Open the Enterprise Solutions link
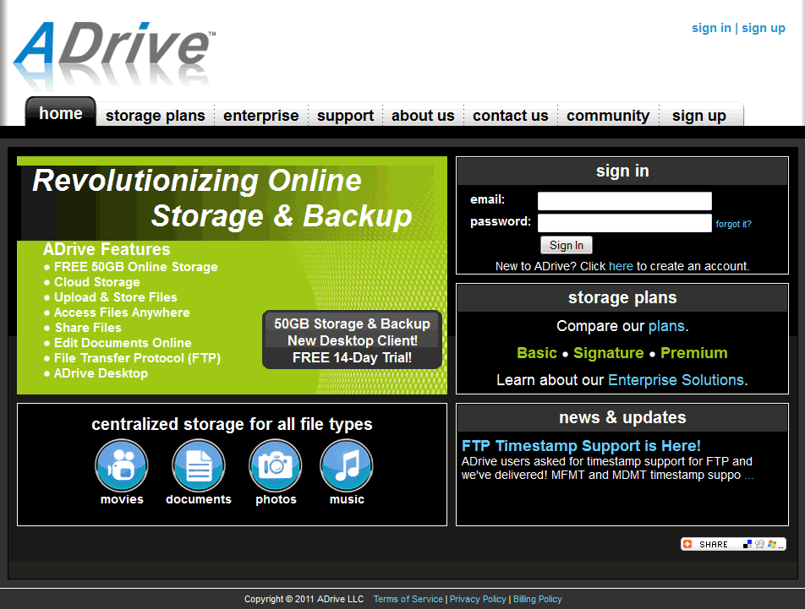 [x=676, y=380]
